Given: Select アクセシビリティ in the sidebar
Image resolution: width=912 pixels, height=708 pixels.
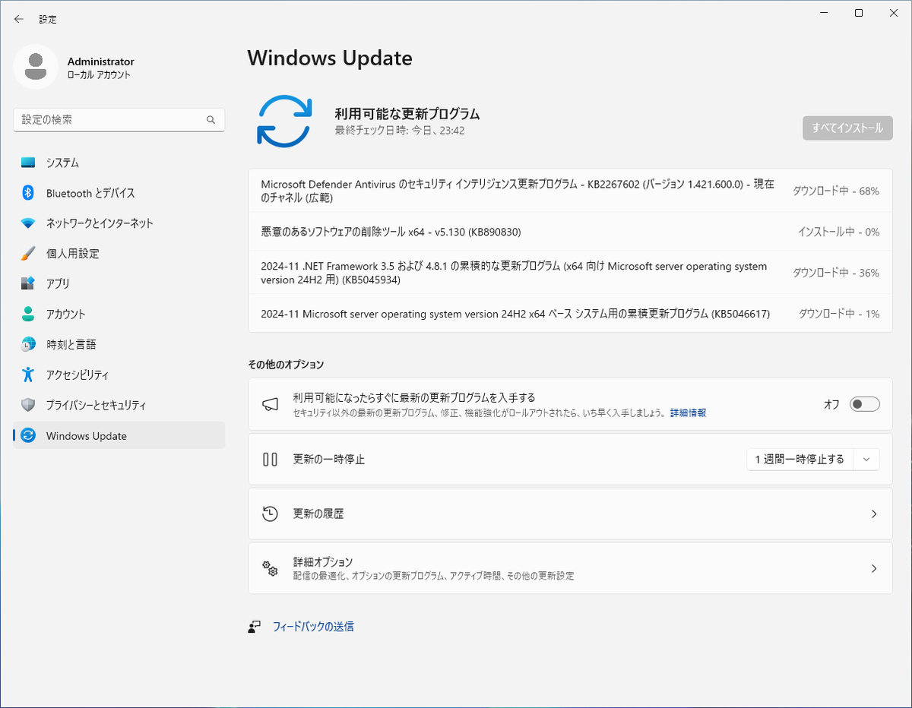Looking at the screenshot, I should click(119, 375).
